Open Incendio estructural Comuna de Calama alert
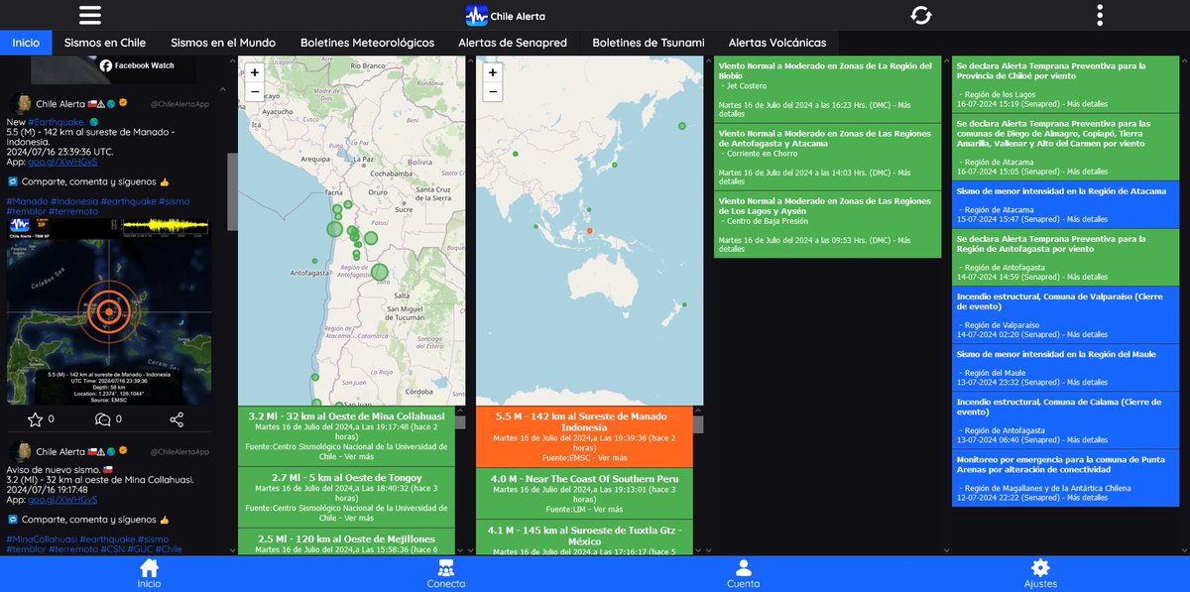 (x=1066, y=420)
